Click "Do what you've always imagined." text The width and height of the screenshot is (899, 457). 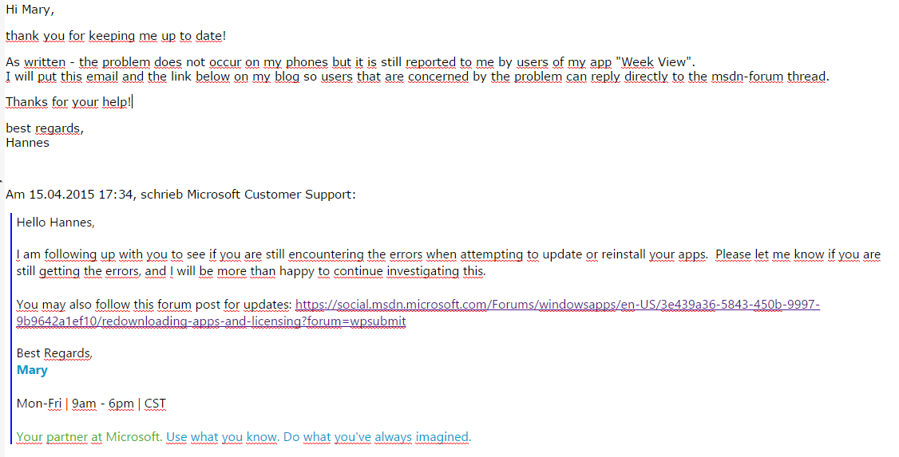[378, 437]
